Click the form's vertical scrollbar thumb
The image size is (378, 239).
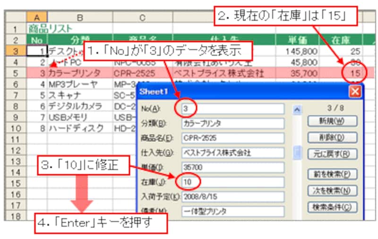(297, 153)
